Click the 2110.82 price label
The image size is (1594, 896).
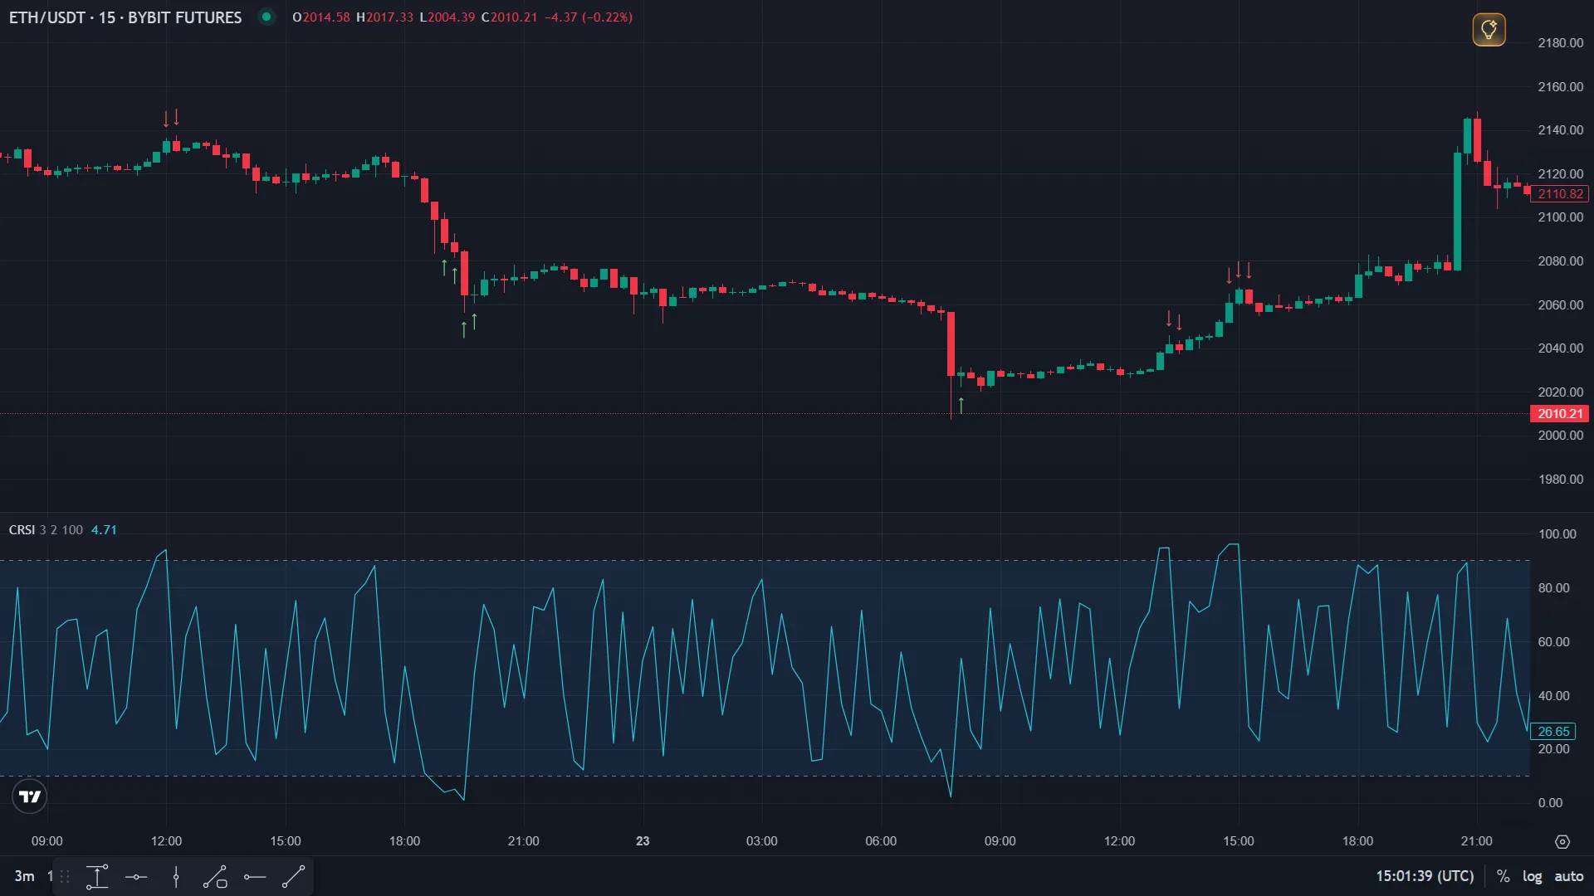point(1560,194)
